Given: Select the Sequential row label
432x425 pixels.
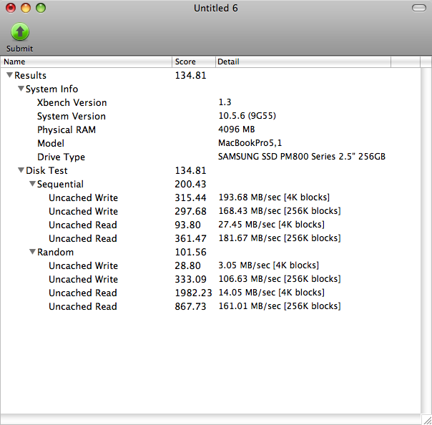Looking at the screenshot, I should pos(60,184).
